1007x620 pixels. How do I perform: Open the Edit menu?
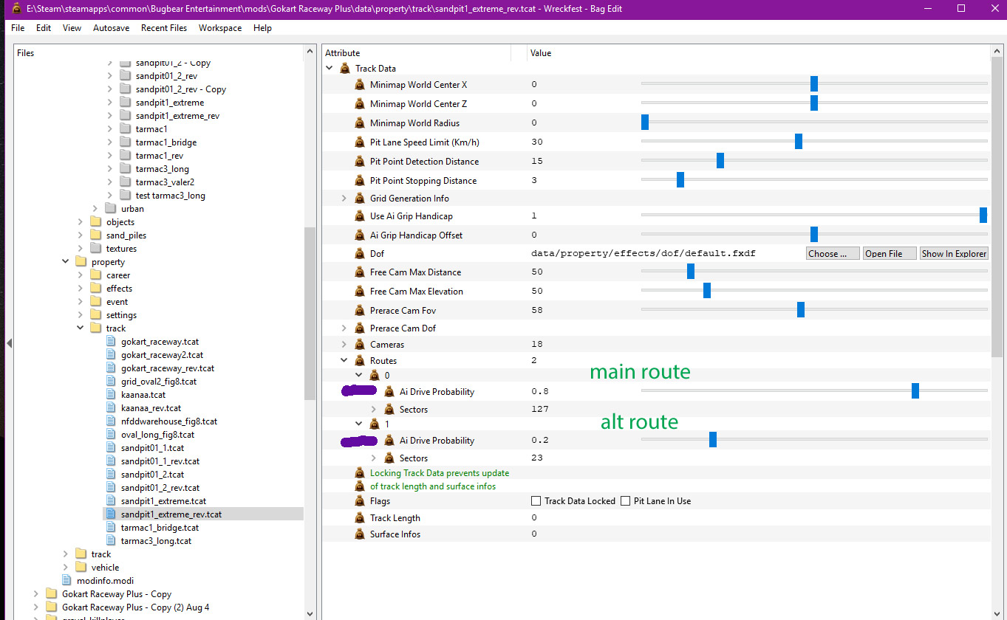coord(44,28)
